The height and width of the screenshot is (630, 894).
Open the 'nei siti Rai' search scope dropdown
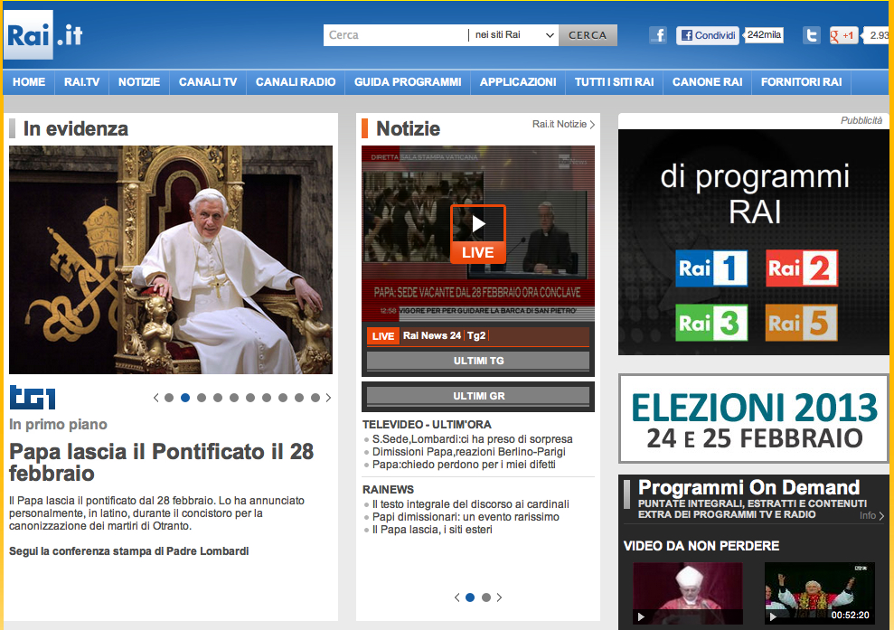point(513,35)
